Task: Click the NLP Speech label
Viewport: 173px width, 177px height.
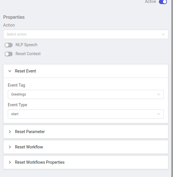Action: [x=26, y=45]
